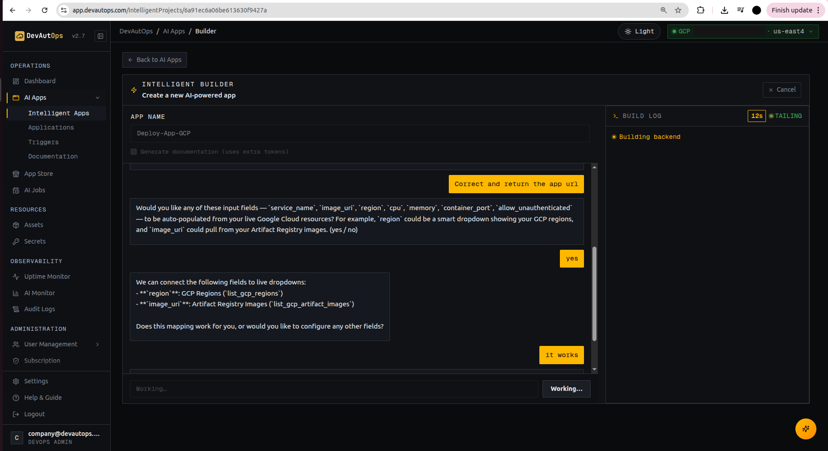
Task: Cancel the Intelligent Builder session
Action: [782, 89]
